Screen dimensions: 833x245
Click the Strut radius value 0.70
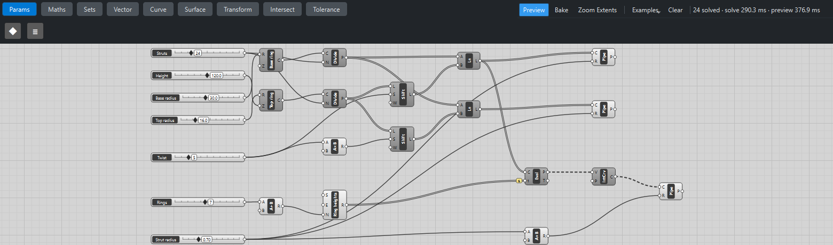pos(207,240)
